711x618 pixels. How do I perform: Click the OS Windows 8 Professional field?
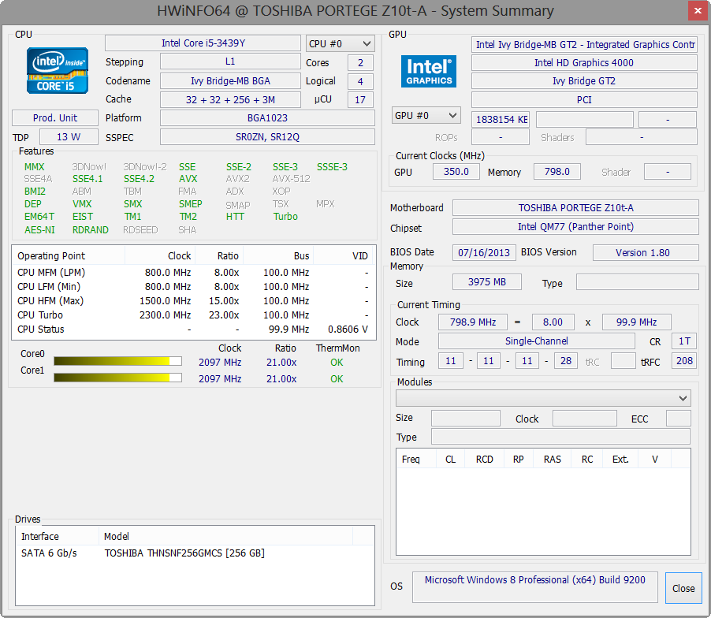(535, 586)
